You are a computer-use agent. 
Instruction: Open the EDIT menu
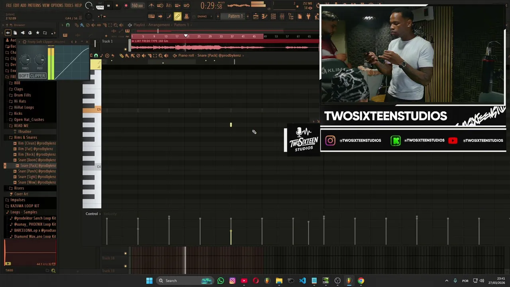[x=16, y=6]
